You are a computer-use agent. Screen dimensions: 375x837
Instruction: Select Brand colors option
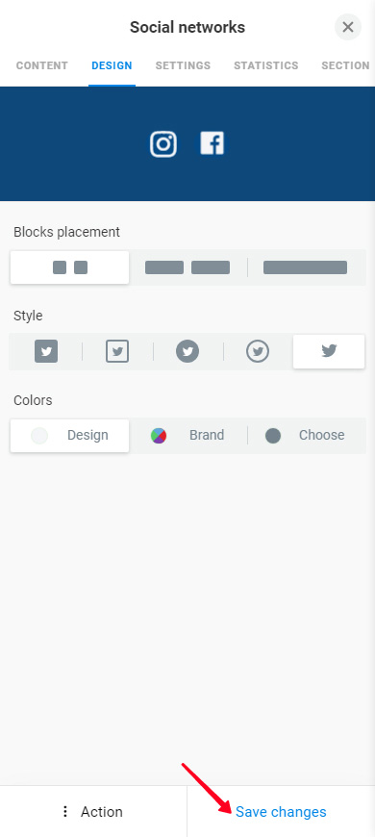187,436
